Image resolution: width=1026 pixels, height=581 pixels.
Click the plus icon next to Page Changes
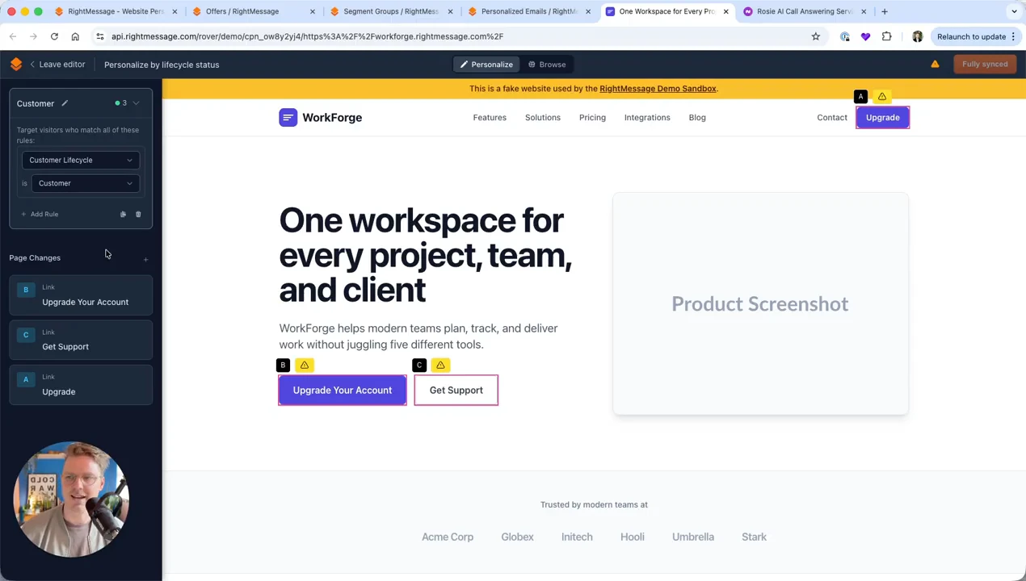point(145,259)
